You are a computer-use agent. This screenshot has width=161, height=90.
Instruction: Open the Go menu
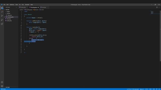[x=20, y=4]
